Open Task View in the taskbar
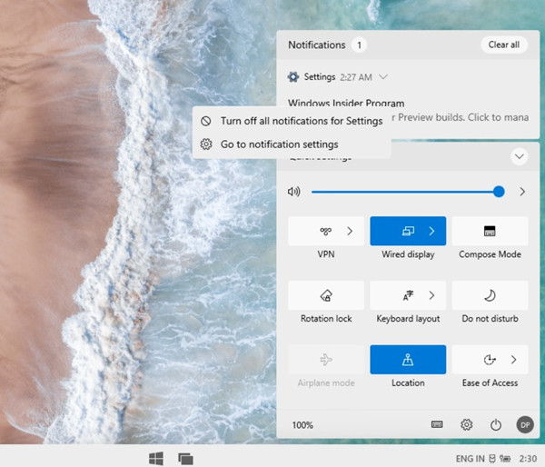The height and width of the screenshot is (467, 545). 185,458
